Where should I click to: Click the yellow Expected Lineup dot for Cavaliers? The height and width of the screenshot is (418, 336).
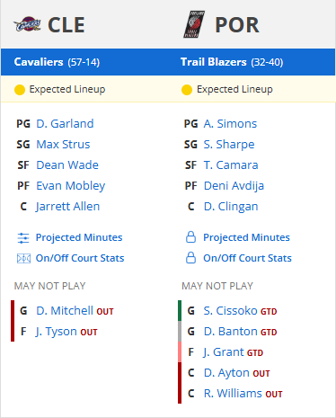tap(20, 90)
